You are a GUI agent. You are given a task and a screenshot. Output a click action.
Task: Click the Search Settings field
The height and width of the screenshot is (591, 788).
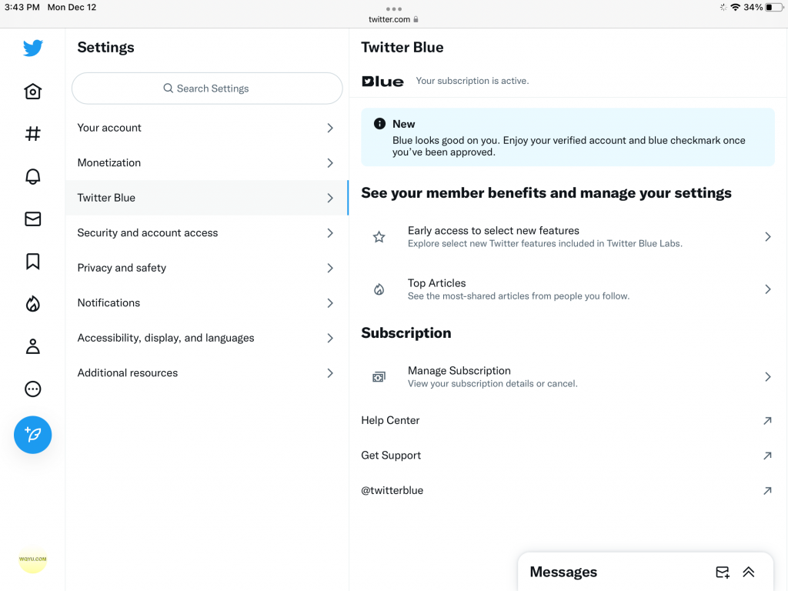click(207, 88)
